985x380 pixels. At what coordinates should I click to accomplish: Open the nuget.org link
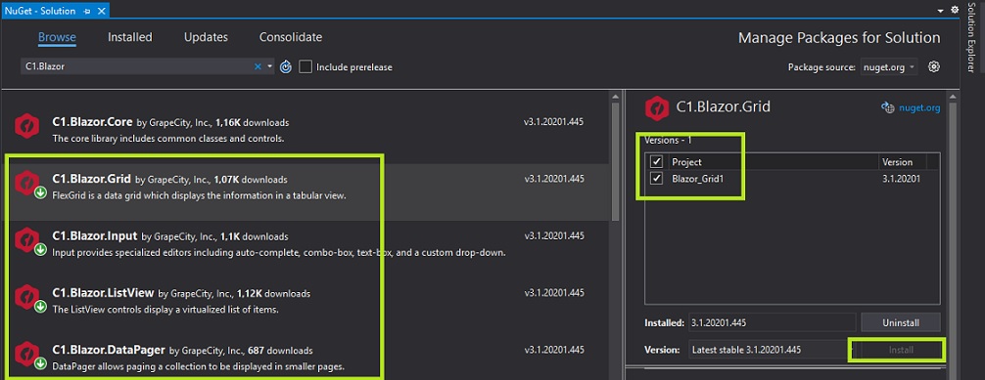click(919, 107)
